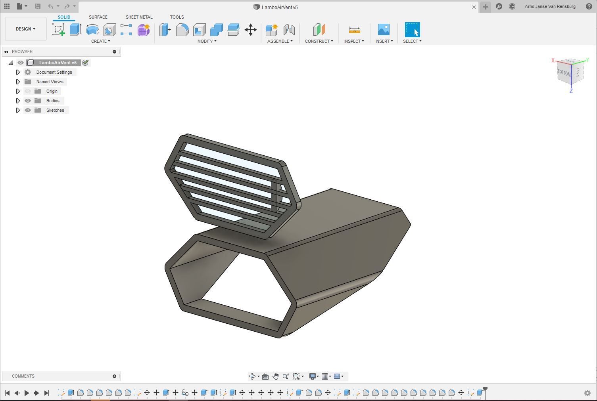The image size is (597, 401).
Task: Open the Create Form purple icon
Action: tap(144, 30)
